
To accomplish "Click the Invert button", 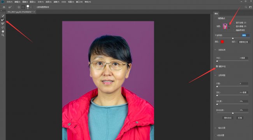I will (x=240, y=118).
